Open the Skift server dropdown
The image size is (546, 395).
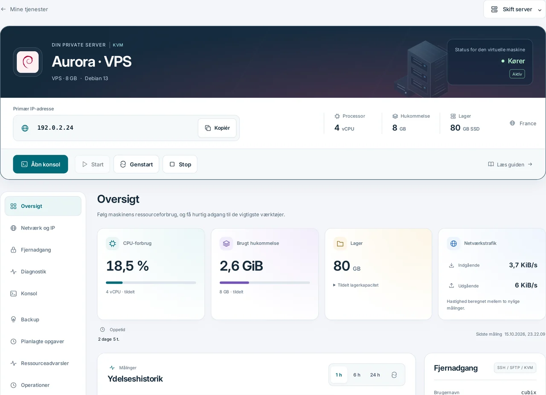click(x=514, y=9)
